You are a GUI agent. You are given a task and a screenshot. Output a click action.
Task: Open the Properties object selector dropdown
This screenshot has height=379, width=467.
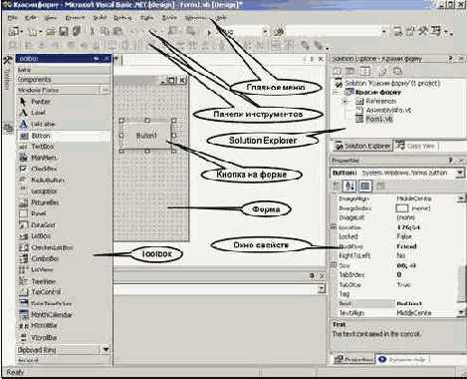(460, 173)
